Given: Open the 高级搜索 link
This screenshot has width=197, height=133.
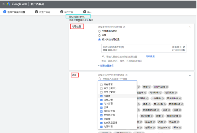Looking at the screenshot, I should (x=150, y=56).
